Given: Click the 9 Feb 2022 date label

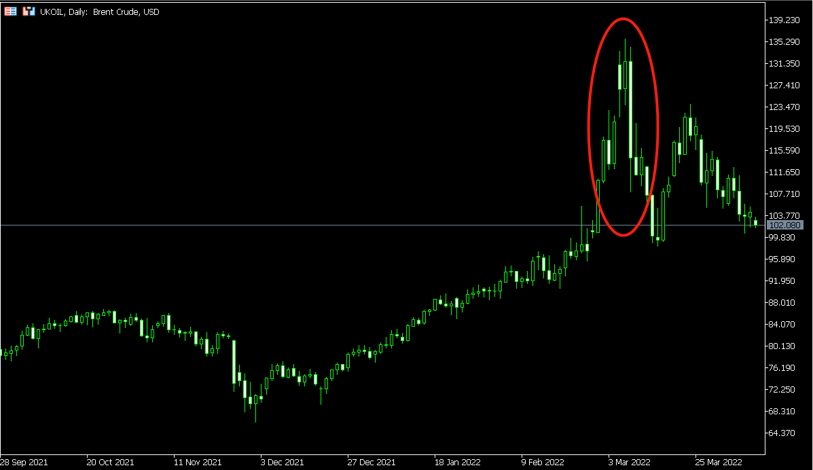Looking at the screenshot, I should (x=543, y=463).
